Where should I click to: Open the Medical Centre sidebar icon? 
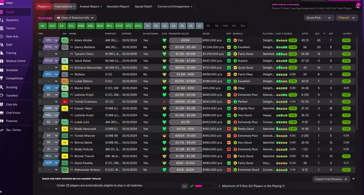[x=2, y=61]
